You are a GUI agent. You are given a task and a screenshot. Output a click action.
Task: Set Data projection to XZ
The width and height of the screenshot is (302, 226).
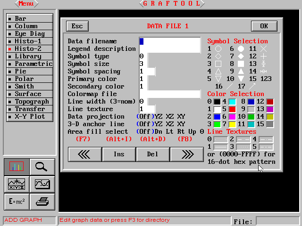pos(170,116)
